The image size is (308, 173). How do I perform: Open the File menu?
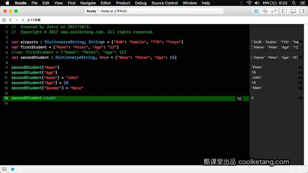coord(34,3)
